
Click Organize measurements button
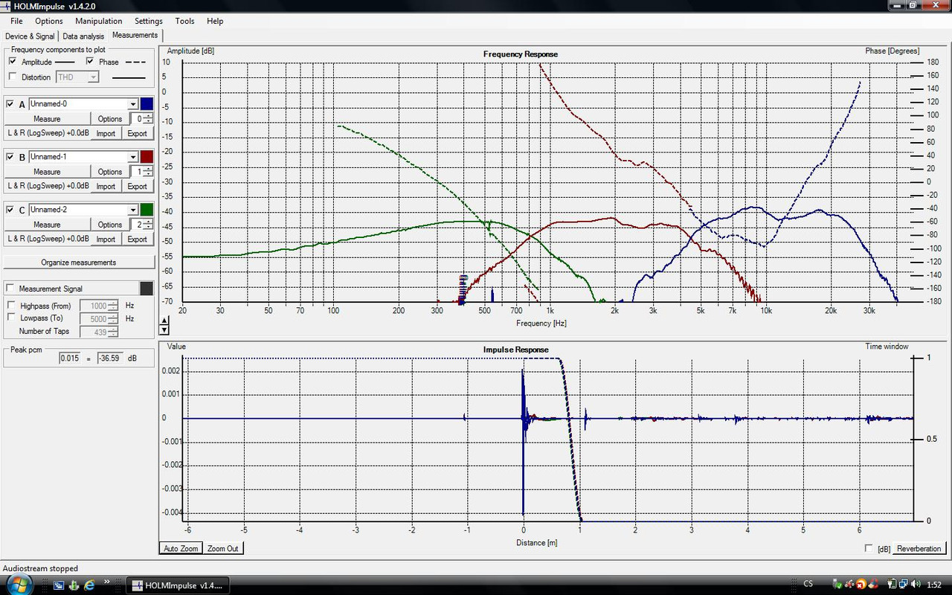pyautogui.click(x=79, y=263)
